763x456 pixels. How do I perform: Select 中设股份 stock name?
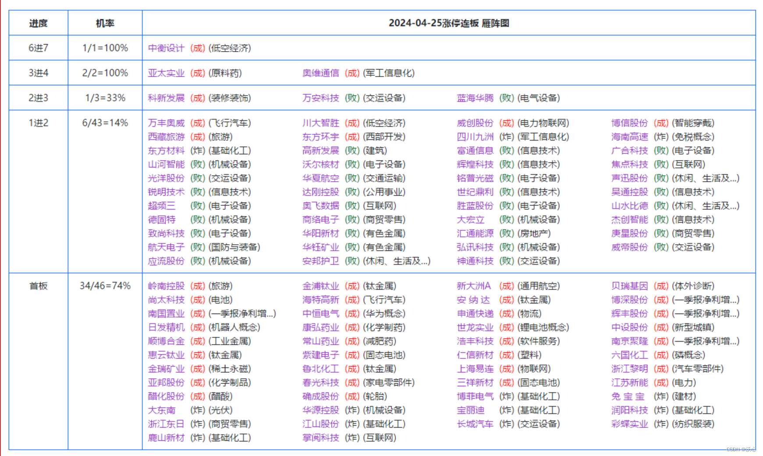pos(630,327)
